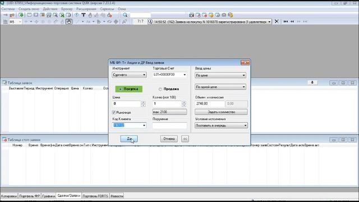The height and width of the screenshot is (202, 359).
Task: Open dropdown arrow next to flag icon
Action: coord(104,21)
